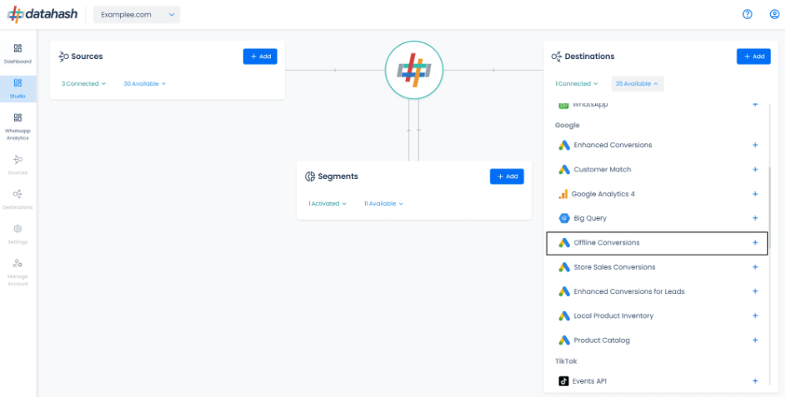Screen dimensions: 786x397
Task: Open Manage Account in the sidebar
Action: tap(18, 272)
